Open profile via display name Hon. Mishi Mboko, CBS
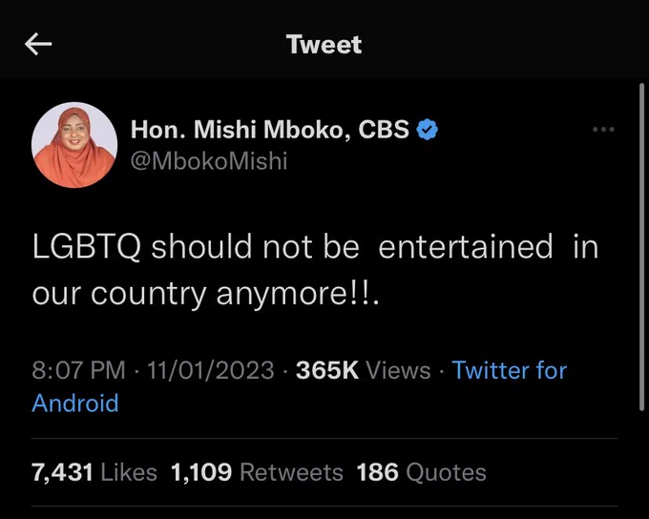The image size is (649, 519). [x=270, y=130]
